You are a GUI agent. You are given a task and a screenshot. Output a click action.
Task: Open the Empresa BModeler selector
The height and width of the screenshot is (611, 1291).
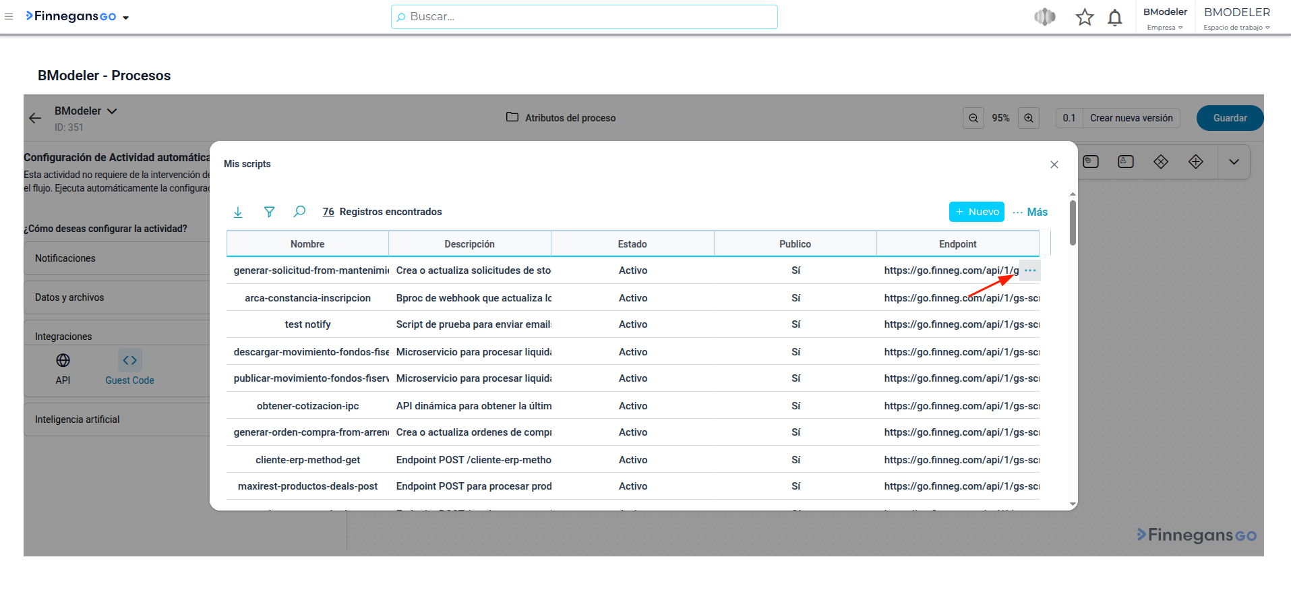point(1165,18)
